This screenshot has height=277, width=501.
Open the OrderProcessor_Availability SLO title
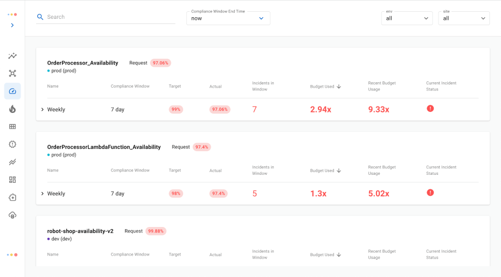pyautogui.click(x=82, y=63)
